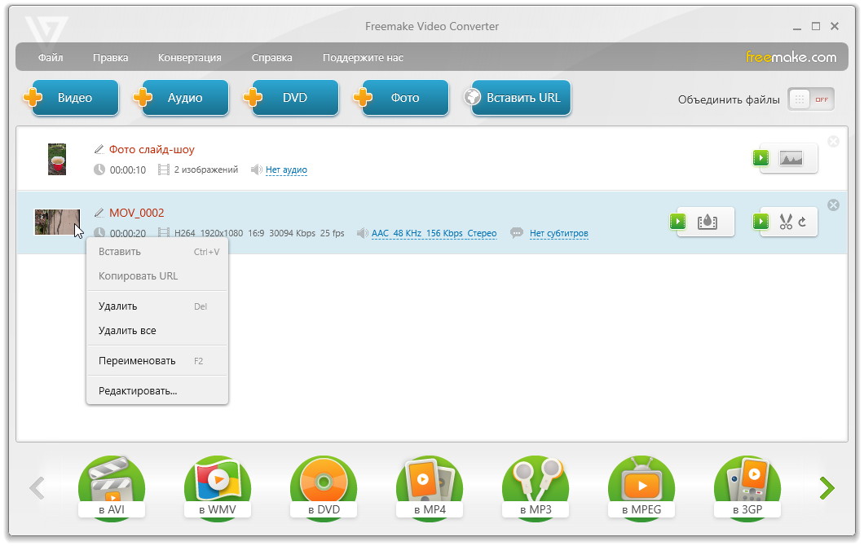Rename MOV_0002 via pencil icon
864x546 pixels.
(99, 212)
